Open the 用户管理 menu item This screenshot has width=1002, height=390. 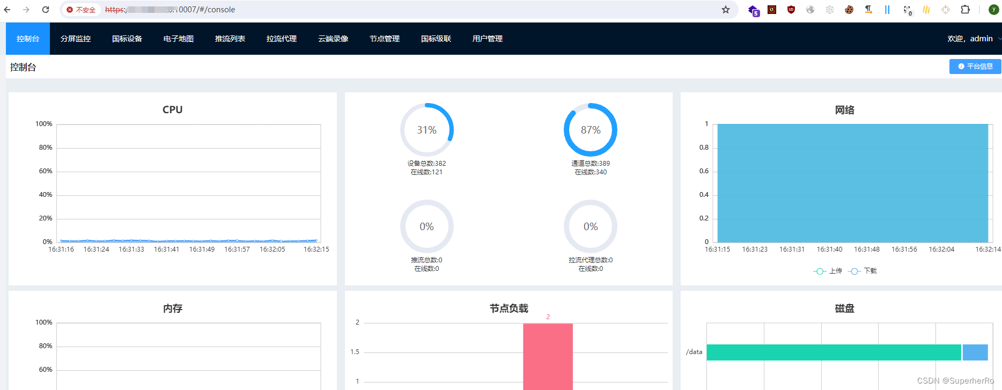[488, 39]
